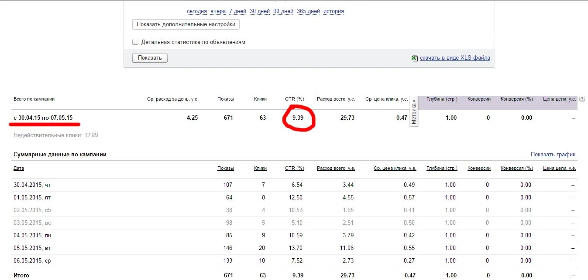Open the Показать график link
The width and height of the screenshot is (588, 280).
click(553, 155)
